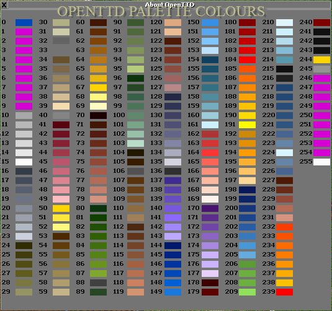Image resolution: width=332 pixels, height=311 pixels.
Task: Choose the coral red swatch 164
Action: [x=210, y=153]
